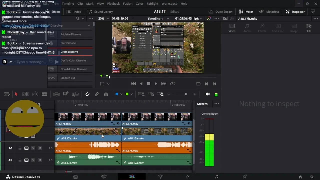Click the search magnifier in Effects panel
This screenshot has width=320, height=180.
(78, 18)
